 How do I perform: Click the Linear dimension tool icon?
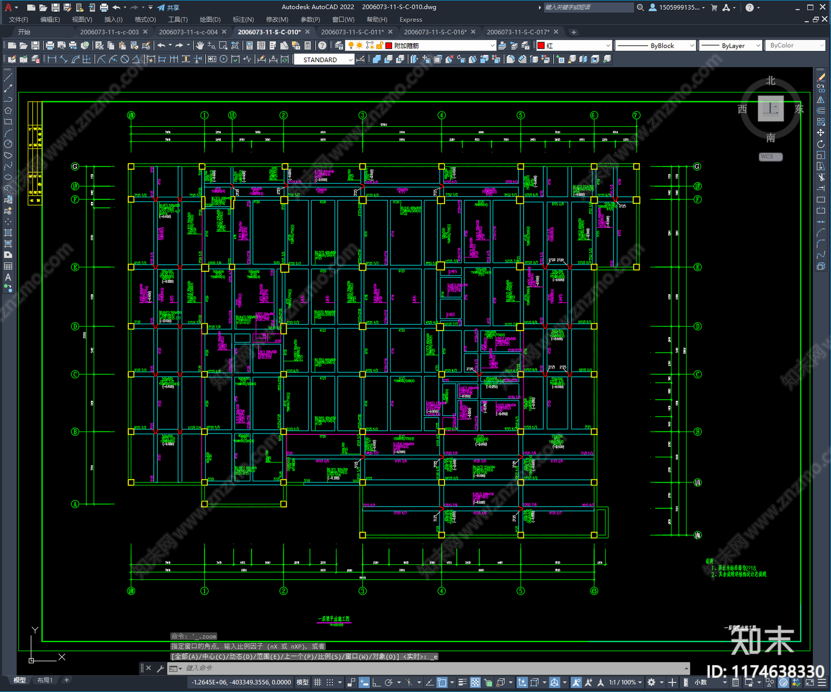point(52,59)
